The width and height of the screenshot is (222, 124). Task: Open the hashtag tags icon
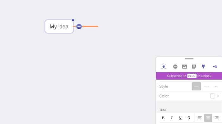(x=194, y=67)
